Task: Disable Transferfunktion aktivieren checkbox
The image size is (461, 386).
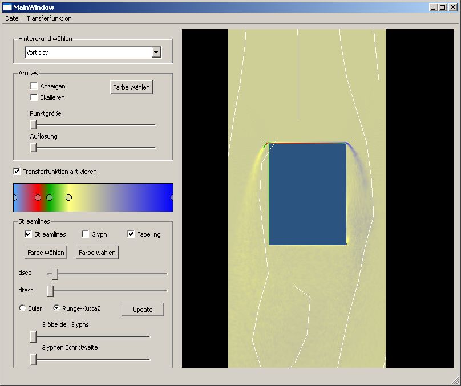Action: [x=17, y=172]
